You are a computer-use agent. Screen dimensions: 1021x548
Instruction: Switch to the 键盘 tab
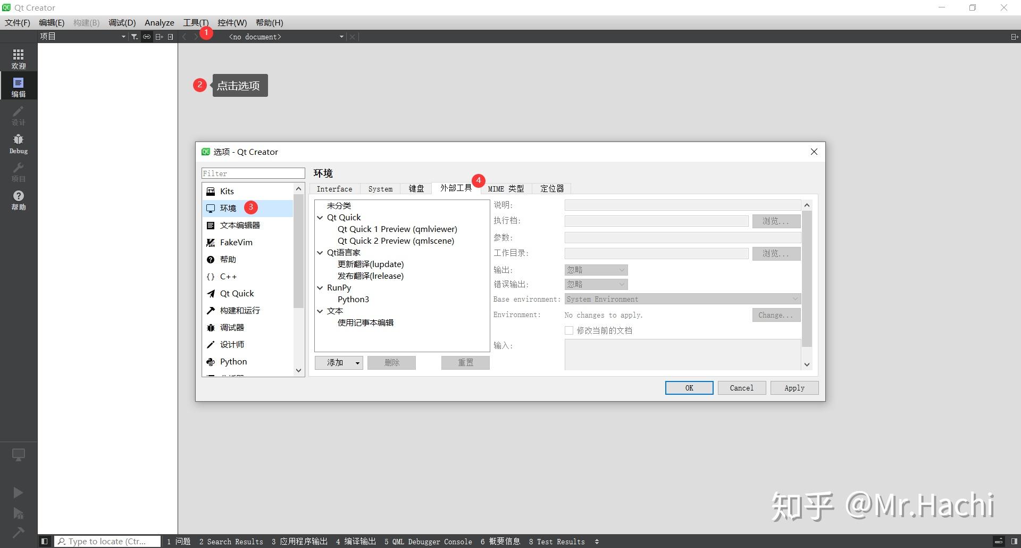pos(416,189)
